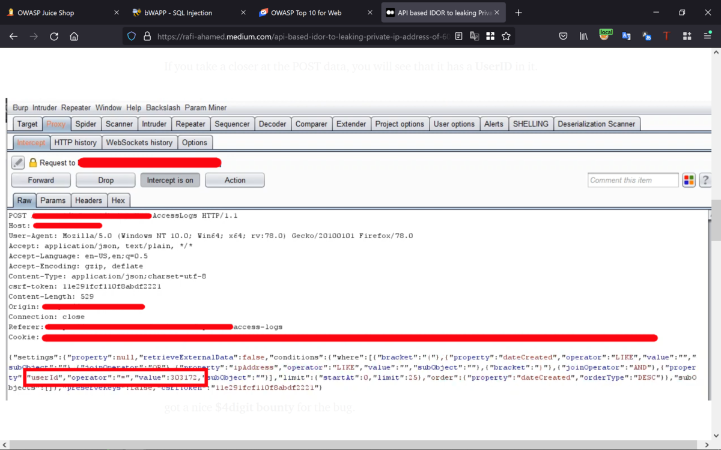Switch to OWASP Top 10 for Web tab
The image size is (721, 450).
click(317, 13)
